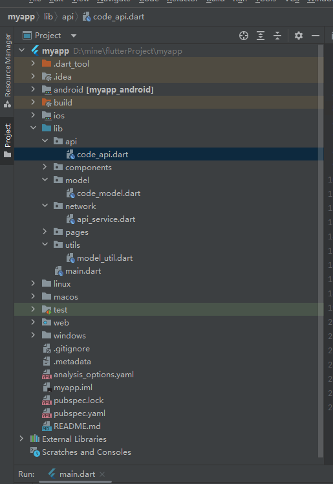Image resolution: width=333 pixels, height=484 pixels.
Task: Expand the components folder
Action: (45, 167)
